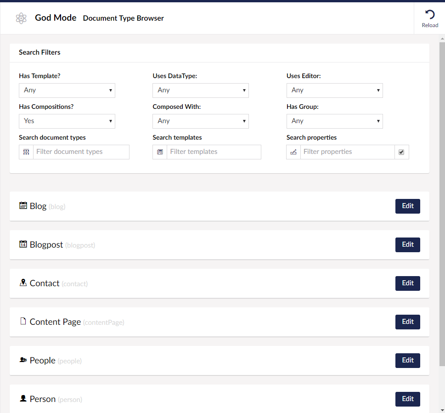Toggle the checkbox beside Filter properties
Viewport: 445px width, 413px height.
coord(401,152)
